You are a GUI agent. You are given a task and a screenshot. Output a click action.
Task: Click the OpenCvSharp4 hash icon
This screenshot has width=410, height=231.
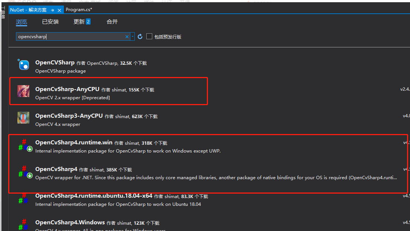point(25,171)
